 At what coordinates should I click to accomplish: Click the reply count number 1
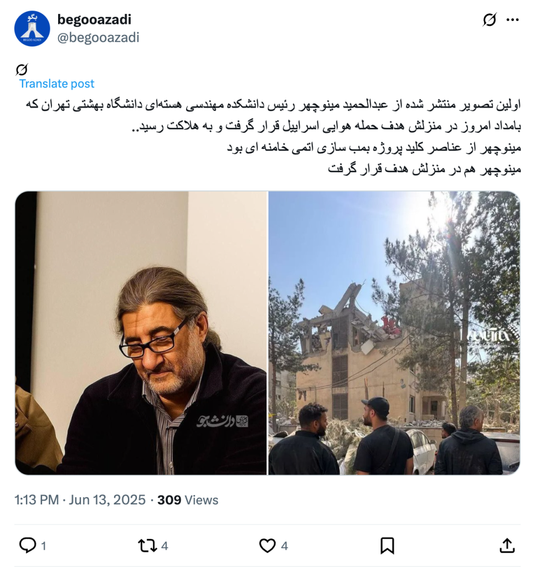[44, 546]
